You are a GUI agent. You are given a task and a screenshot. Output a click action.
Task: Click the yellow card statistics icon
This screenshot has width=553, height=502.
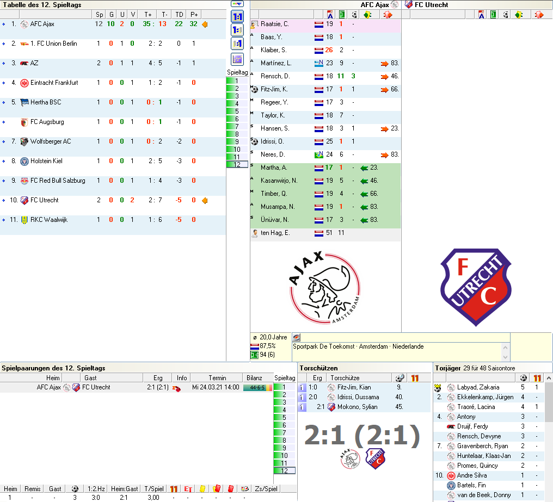coord(202,489)
